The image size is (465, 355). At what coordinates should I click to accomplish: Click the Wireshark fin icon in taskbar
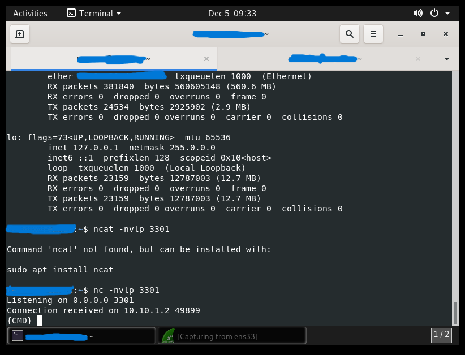click(167, 336)
